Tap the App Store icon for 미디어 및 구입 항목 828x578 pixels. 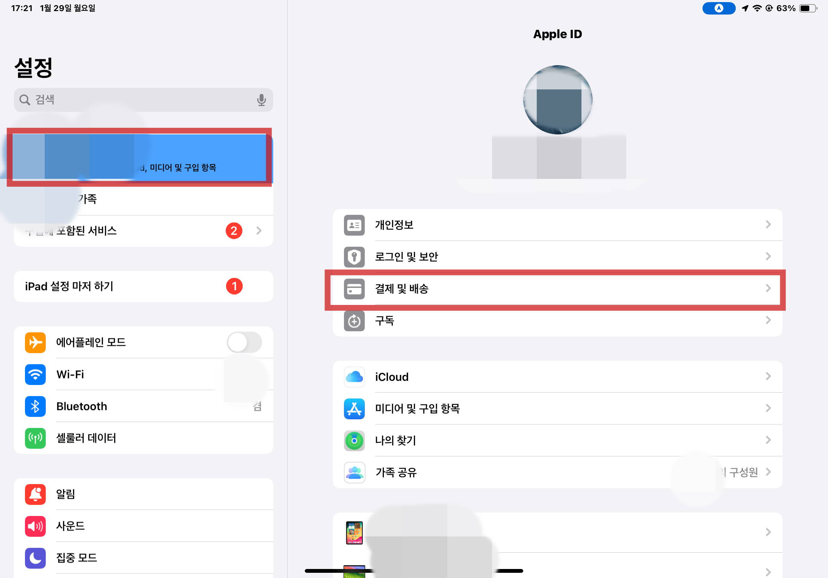354,409
